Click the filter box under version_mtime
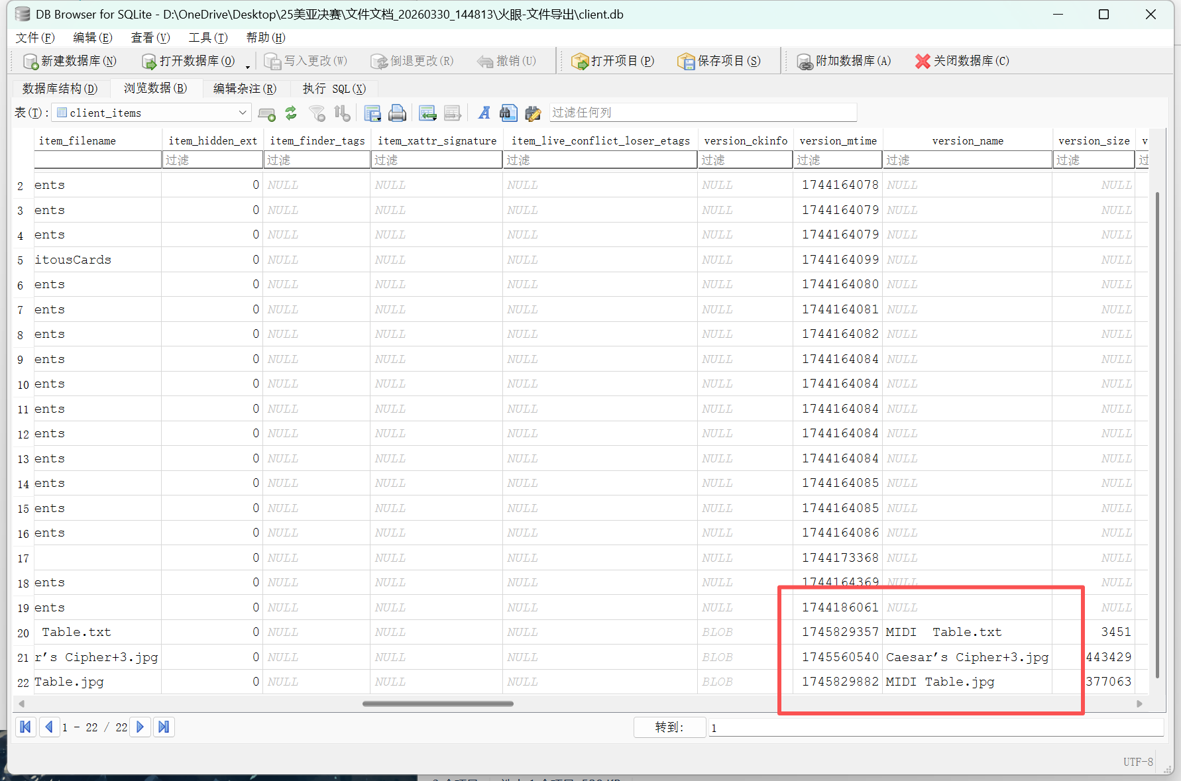 [838, 160]
